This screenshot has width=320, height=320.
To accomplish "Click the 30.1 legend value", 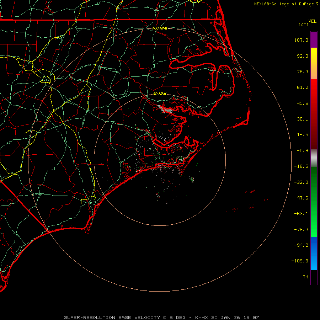I will point(303,119).
